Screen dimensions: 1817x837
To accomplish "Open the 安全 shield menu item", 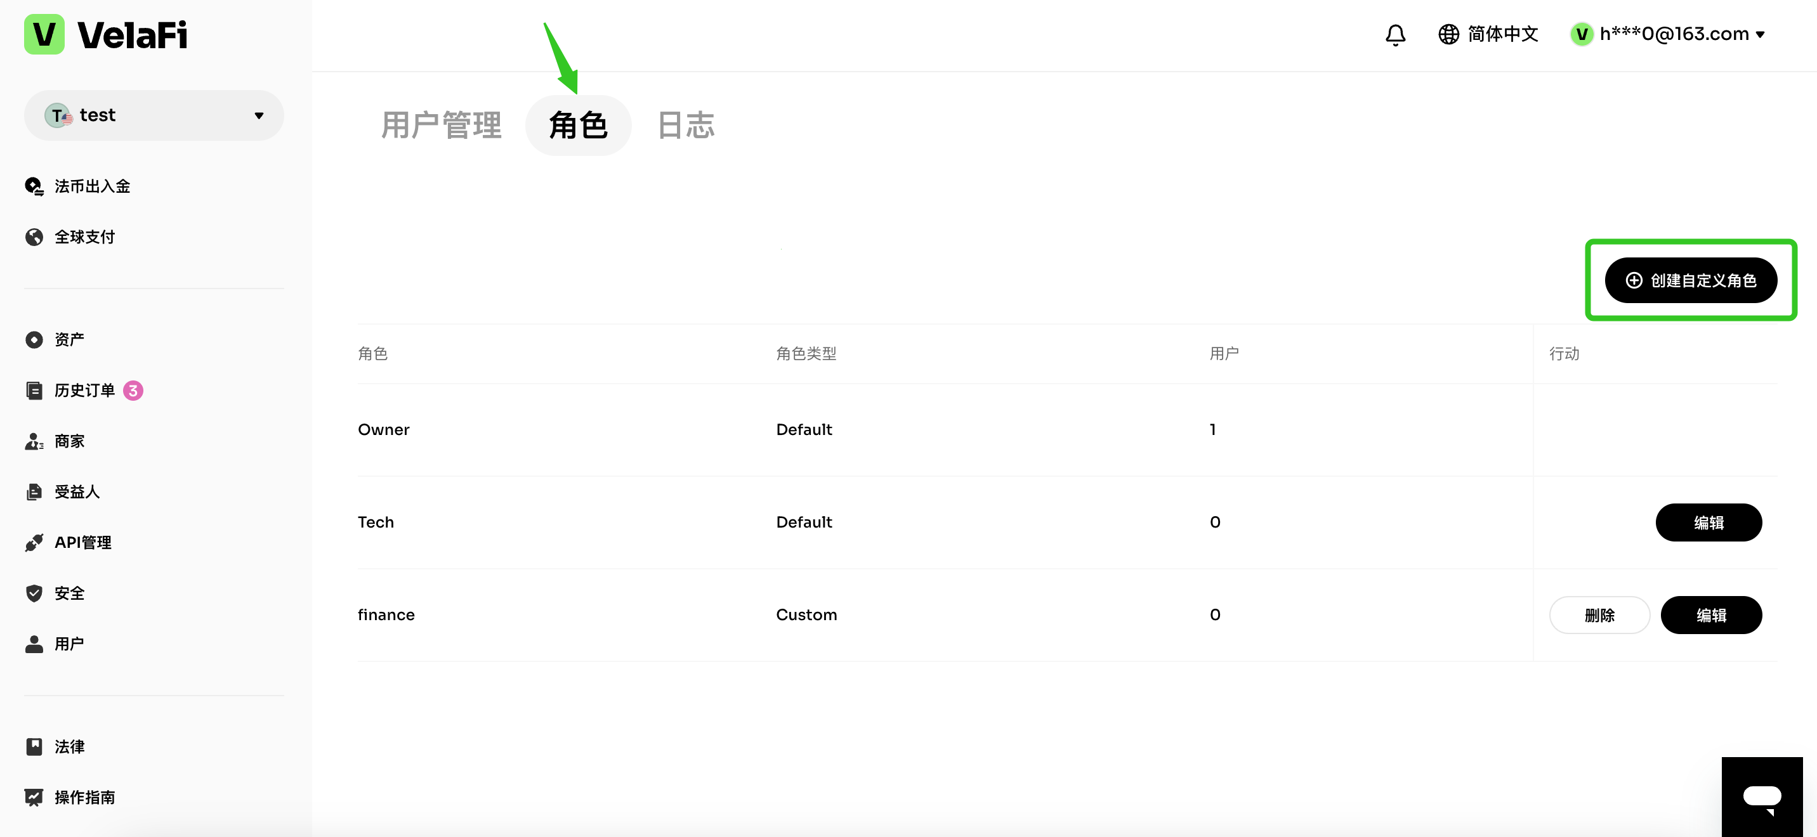I will point(69,593).
